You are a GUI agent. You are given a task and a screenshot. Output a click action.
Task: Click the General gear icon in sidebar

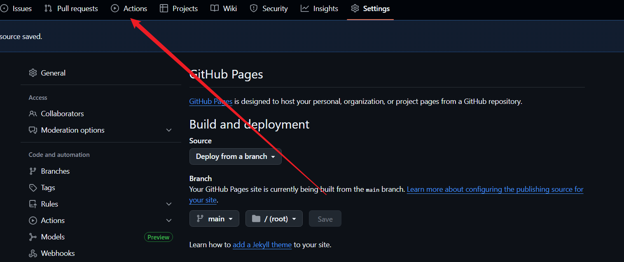pyautogui.click(x=33, y=73)
